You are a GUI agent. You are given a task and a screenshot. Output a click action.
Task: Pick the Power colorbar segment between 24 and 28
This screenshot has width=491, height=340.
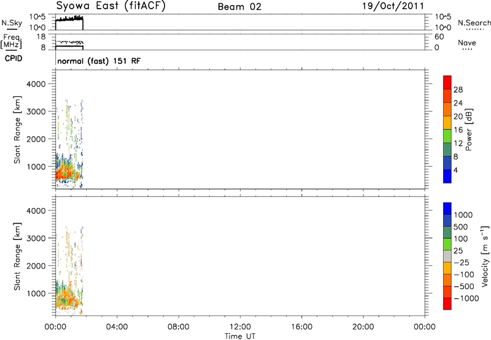(447, 96)
